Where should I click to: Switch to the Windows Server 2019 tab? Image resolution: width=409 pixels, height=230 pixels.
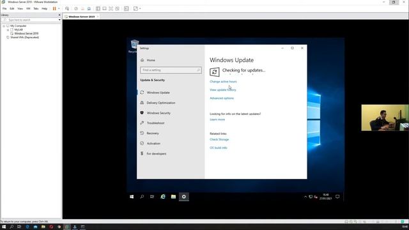coord(81,17)
